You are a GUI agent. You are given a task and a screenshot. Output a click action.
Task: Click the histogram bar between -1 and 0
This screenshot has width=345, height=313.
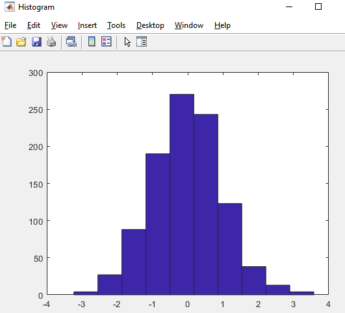[158, 224]
